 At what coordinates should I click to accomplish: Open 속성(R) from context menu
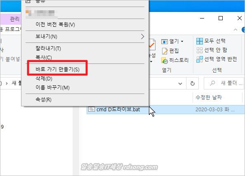tap(43, 99)
